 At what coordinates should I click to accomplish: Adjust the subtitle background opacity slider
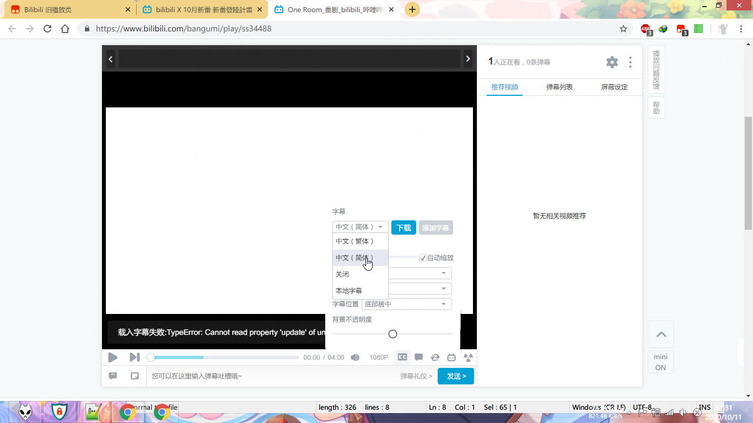392,333
